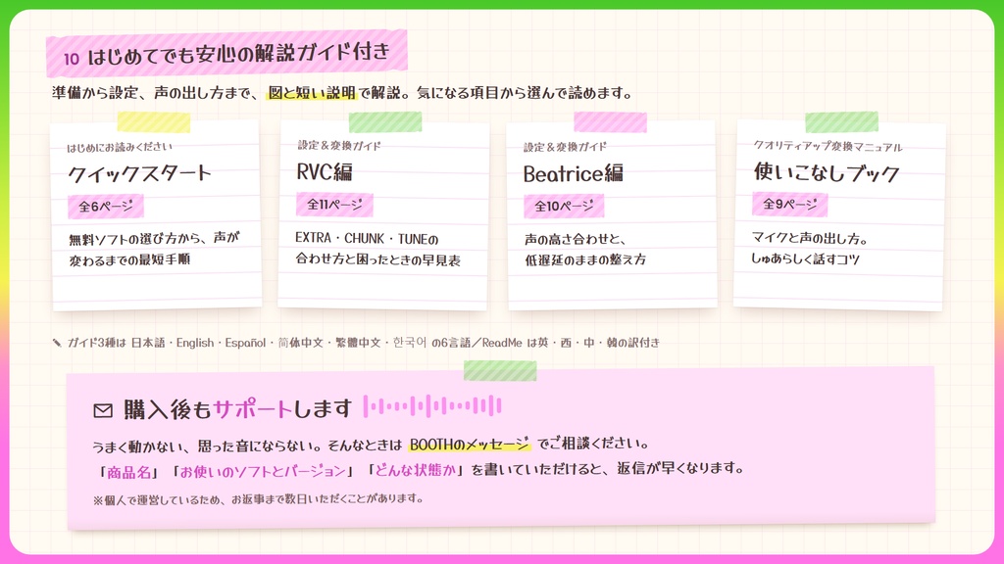
Task: Click the 繁體中文 language label
Action: click(358, 343)
